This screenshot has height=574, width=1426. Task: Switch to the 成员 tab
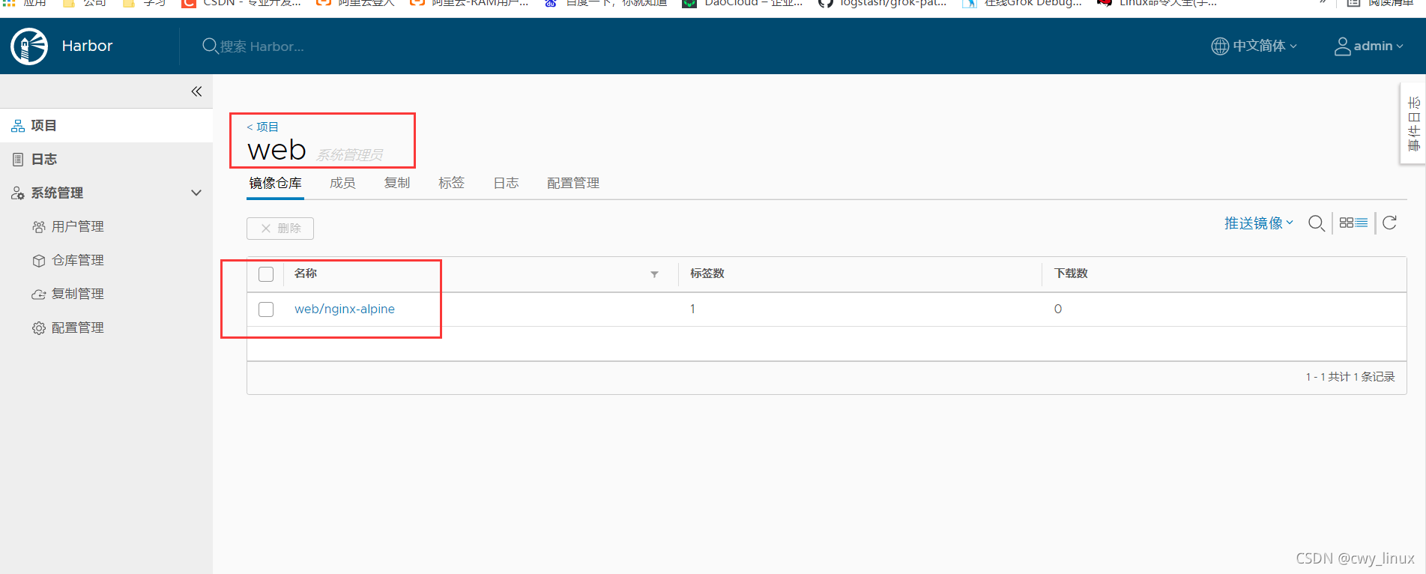coord(342,183)
